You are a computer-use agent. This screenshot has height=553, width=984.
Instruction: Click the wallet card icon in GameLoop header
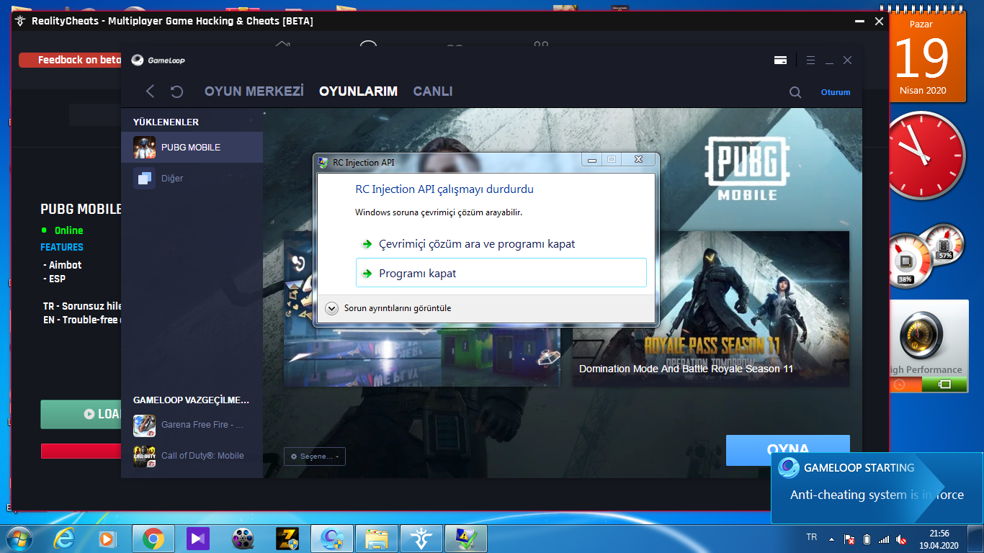[x=780, y=60]
